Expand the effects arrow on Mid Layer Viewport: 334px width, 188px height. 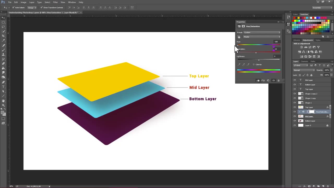(330, 116)
